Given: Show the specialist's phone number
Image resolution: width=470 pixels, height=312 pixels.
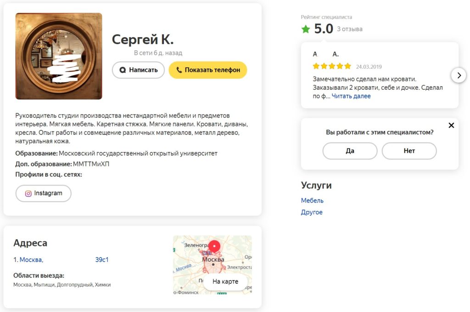Looking at the screenshot, I should [208, 70].
